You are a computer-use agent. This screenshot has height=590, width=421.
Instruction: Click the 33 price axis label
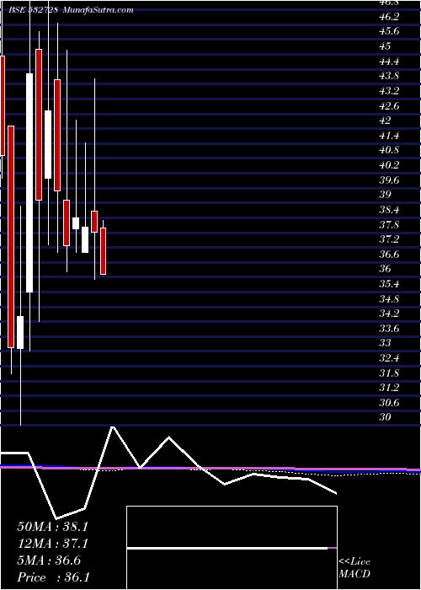coord(386,343)
